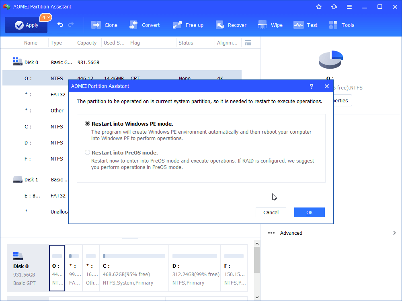Open the hamburger menu in title bar
The height and width of the screenshot is (301, 402).
pos(349,7)
